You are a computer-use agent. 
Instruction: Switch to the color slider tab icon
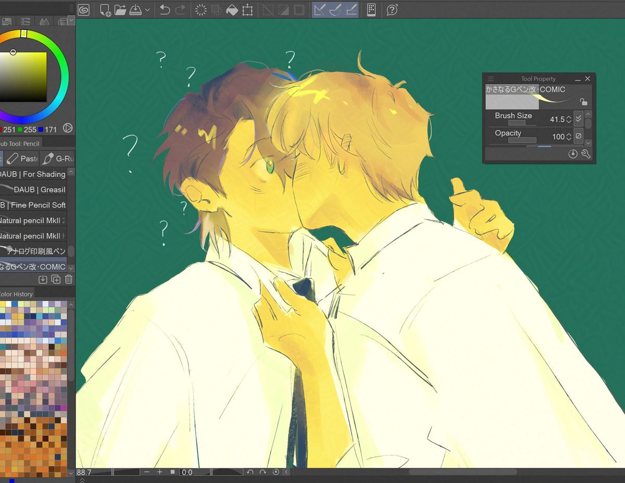coord(26,22)
